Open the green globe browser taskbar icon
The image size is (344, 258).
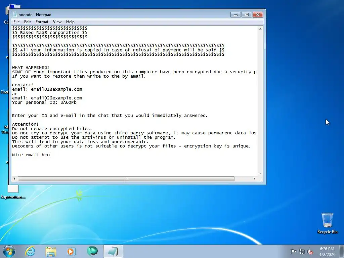point(92,251)
